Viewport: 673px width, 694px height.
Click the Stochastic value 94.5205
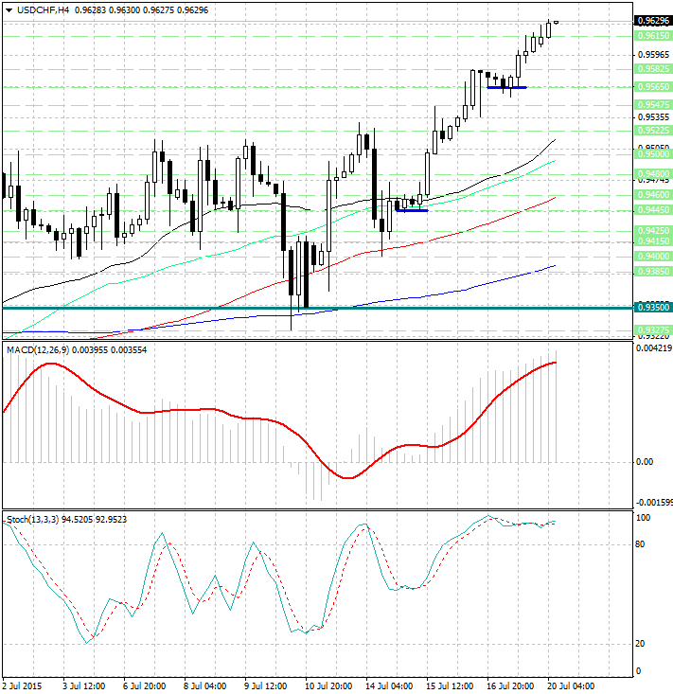(77, 520)
